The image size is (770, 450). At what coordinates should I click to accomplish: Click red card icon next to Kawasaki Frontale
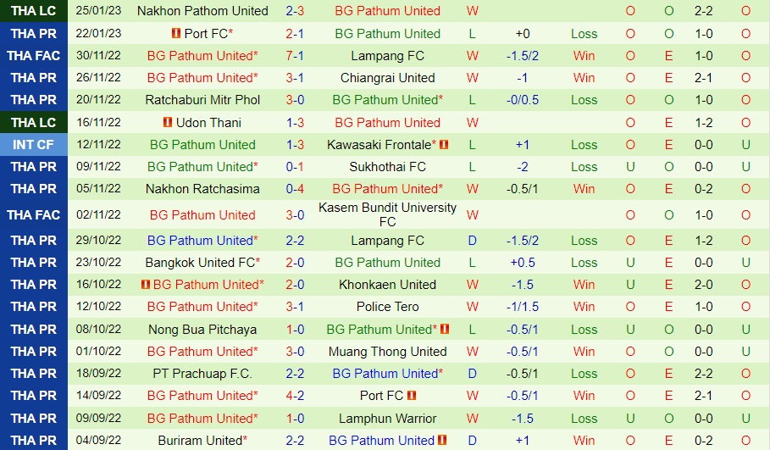click(x=444, y=145)
